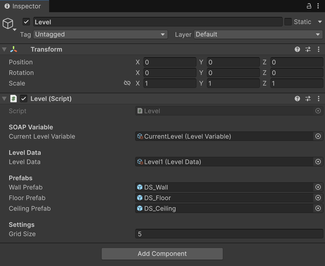Open Transform component help reference
The width and height of the screenshot is (325, 266).
[297, 49]
